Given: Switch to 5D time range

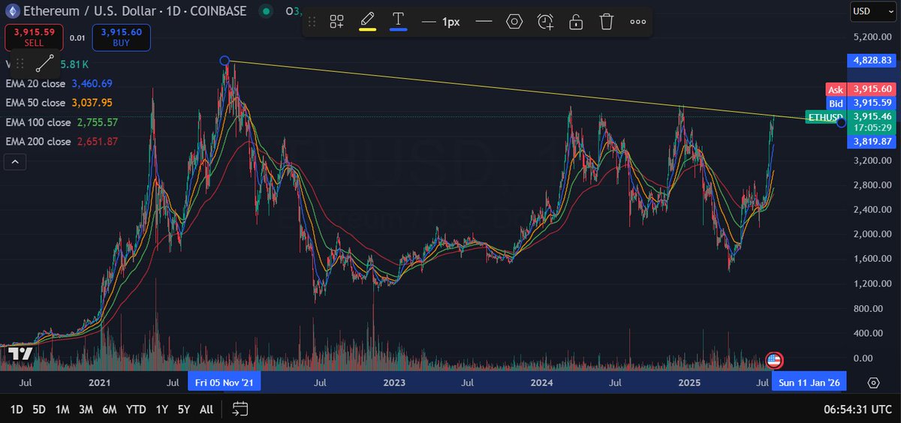Looking at the screenshot, I should (39, 409).
